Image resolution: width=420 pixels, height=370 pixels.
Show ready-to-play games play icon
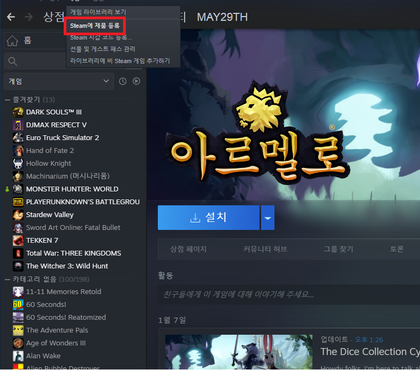[x=136, y=81]
